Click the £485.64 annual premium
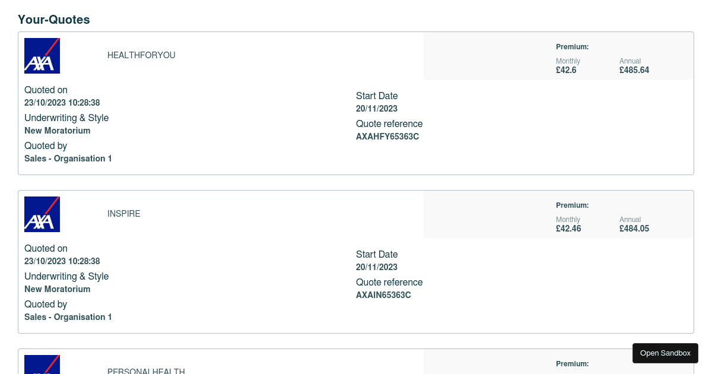Image resolution: width=712 pixels, height=374 pixels. [634, 70]
